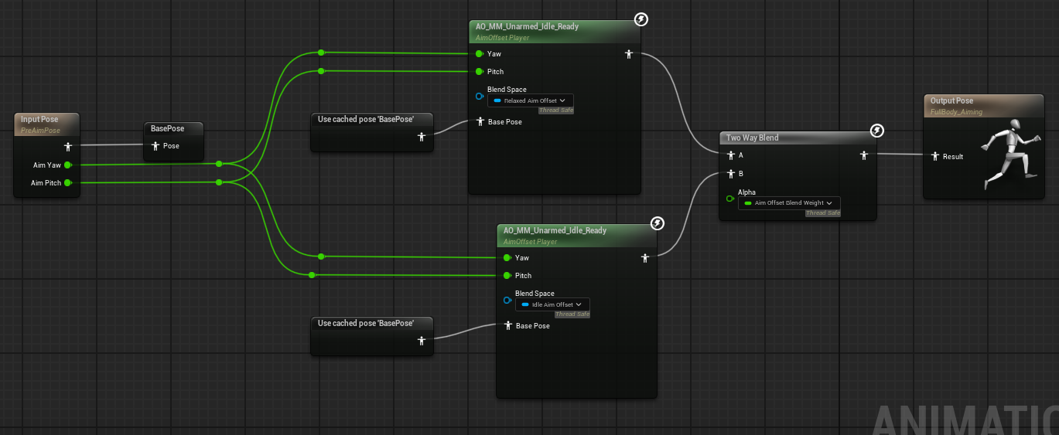This screenshot has height=435, width=1059.
Task: Click reroute knot just before Idle node's Yaw pin
Action: pos(321,257)
